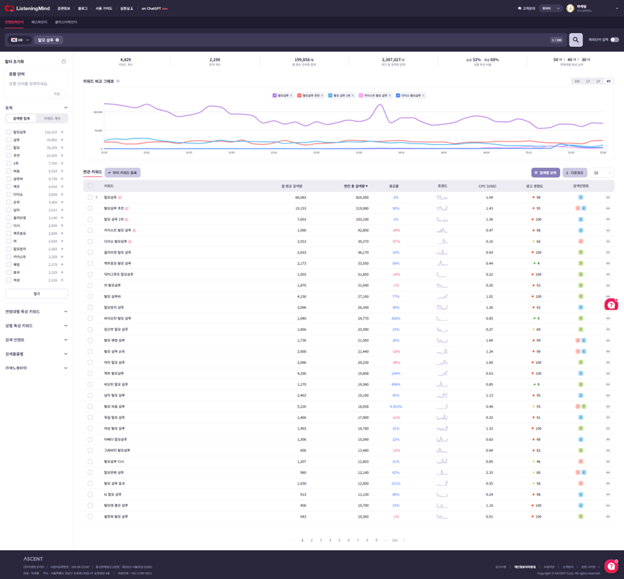The height and width of the screenshot is (579, 624).
Task: Add topic 탈모샴푸 with its plus icon
Action: point(62,132)
